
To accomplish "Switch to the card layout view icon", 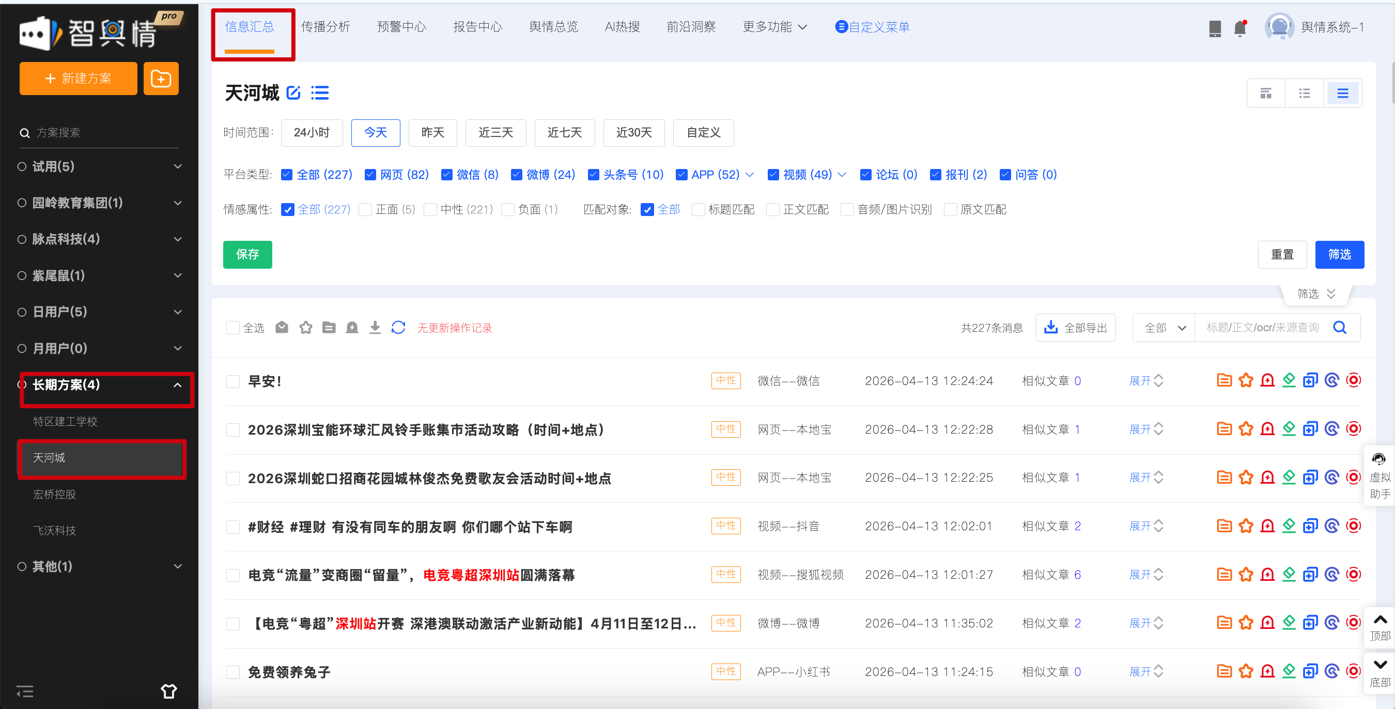I will tap(1265, 93).
